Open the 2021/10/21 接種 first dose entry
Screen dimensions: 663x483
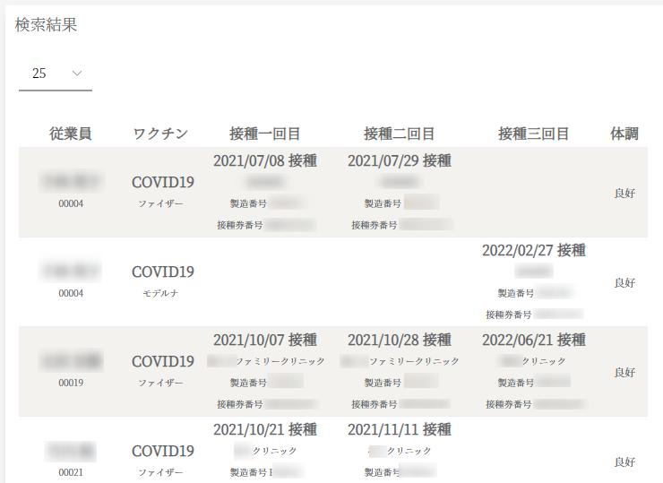(x=264, y=430)
